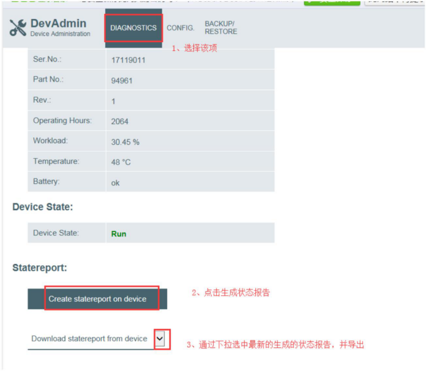Switch to the CONFIG. tab

pos(181,28)
